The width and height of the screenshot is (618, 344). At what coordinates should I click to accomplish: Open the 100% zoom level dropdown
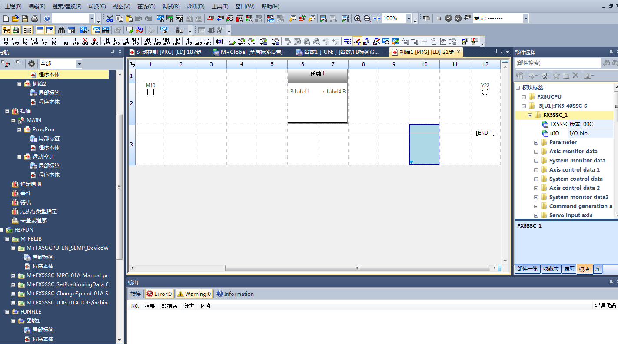409,18
